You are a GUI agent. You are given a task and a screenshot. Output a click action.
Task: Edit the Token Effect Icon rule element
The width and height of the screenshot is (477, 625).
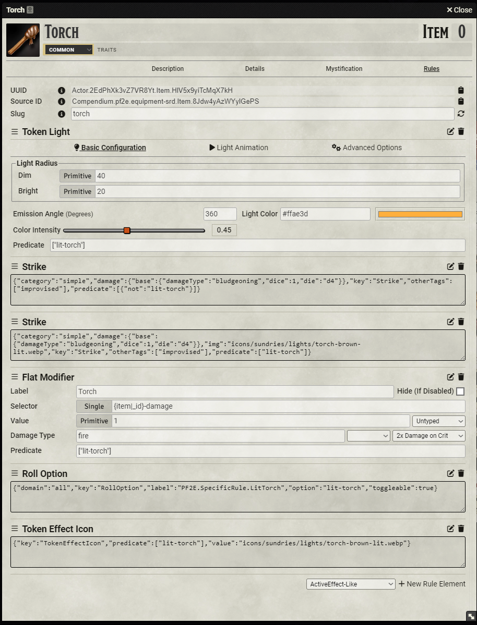450,529
